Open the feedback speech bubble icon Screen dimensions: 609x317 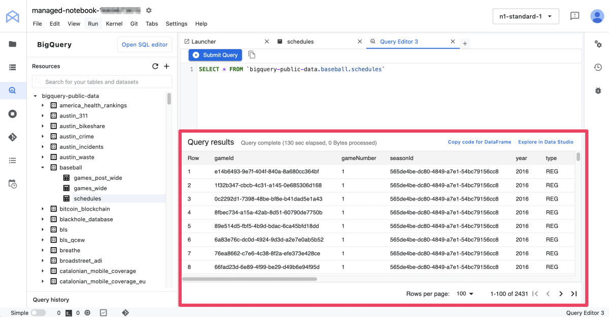[574, 16]
